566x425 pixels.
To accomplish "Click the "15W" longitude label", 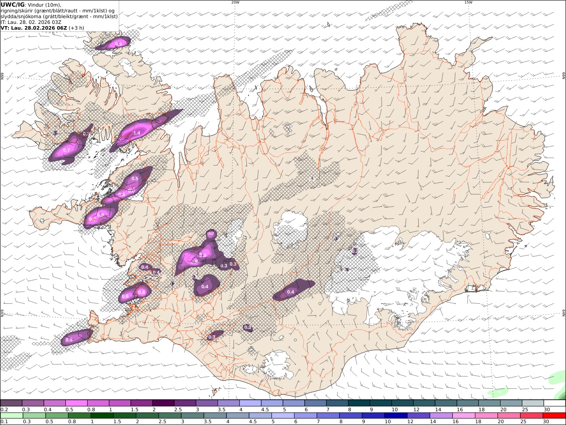I will (468, 2).
